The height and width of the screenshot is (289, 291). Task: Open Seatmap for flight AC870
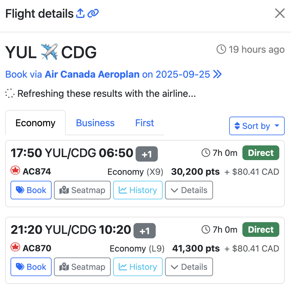pos(82,267)
